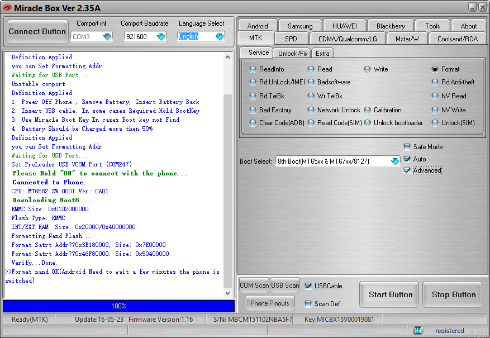Toggle the Advanced checkbox
Screen dimensions: 490x338
(407, 170)
